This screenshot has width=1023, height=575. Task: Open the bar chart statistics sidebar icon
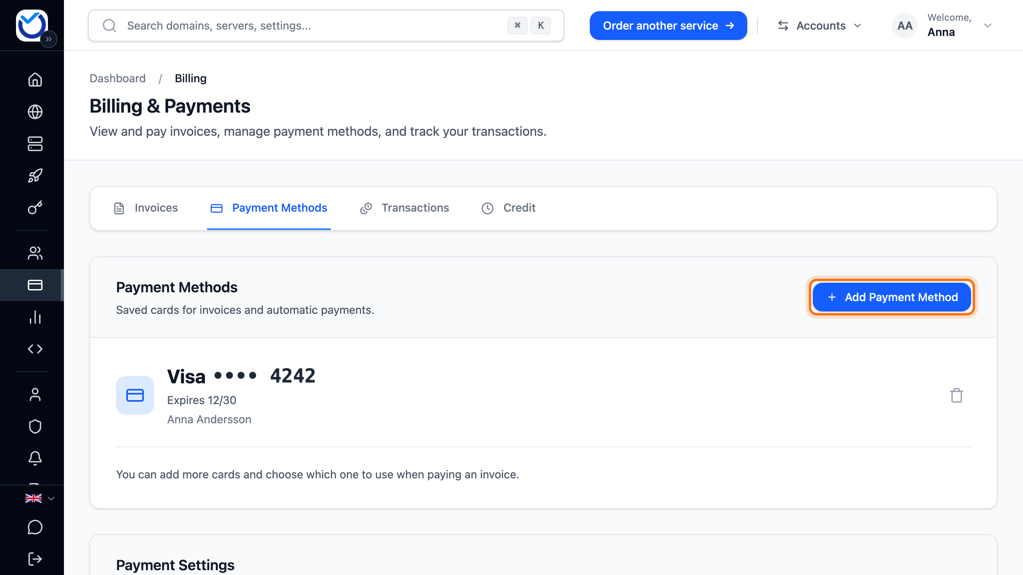pos(35,317)
